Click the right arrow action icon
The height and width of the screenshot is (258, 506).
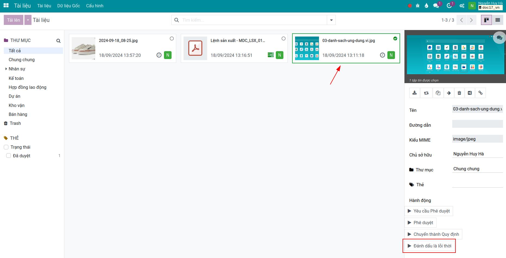click(449, 93)
